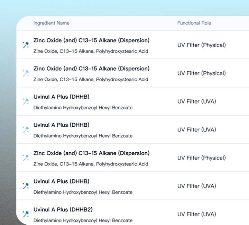Screen dimensions: 249x225
Task: Open the first Uvinul A Plus (DHHB) title
Action: click(61, 97)
